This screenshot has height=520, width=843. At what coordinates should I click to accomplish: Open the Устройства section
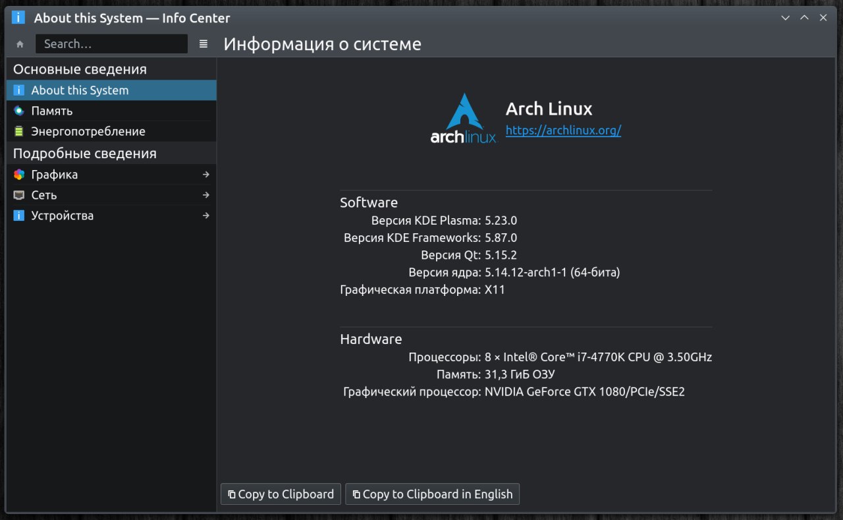tap(111, 216)
